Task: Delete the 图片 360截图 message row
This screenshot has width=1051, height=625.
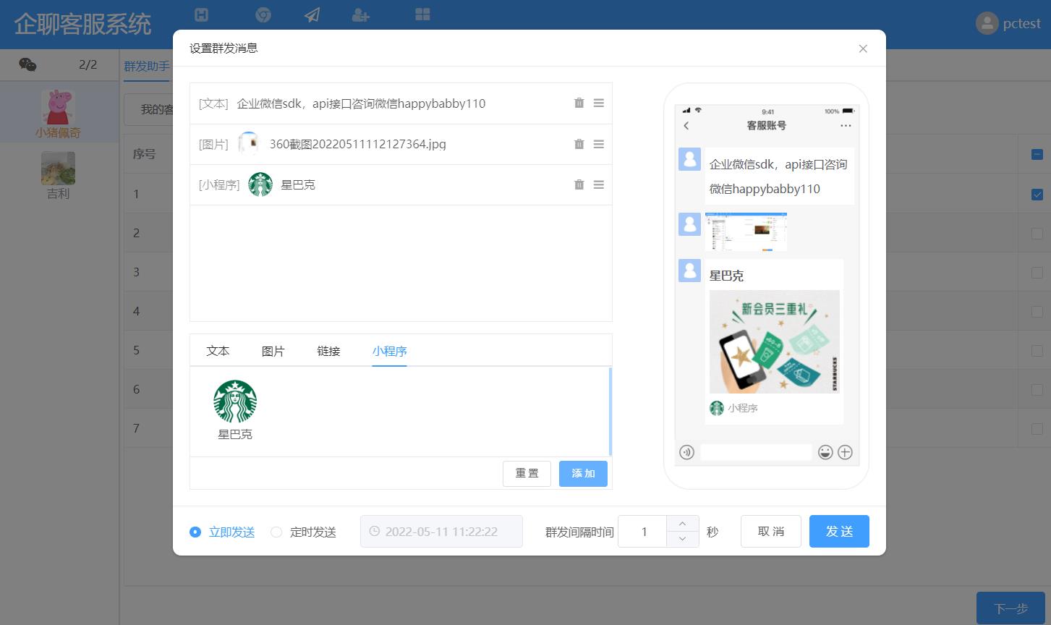Action: pyautogui.click(x=579, y=144)
